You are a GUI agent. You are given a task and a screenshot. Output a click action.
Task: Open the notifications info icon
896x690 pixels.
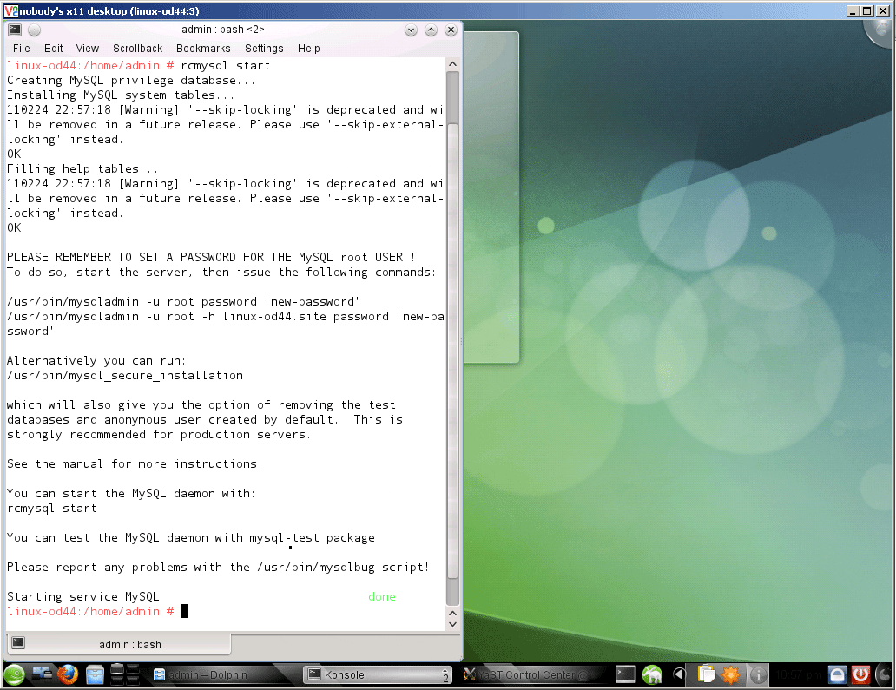pos(758,675)
